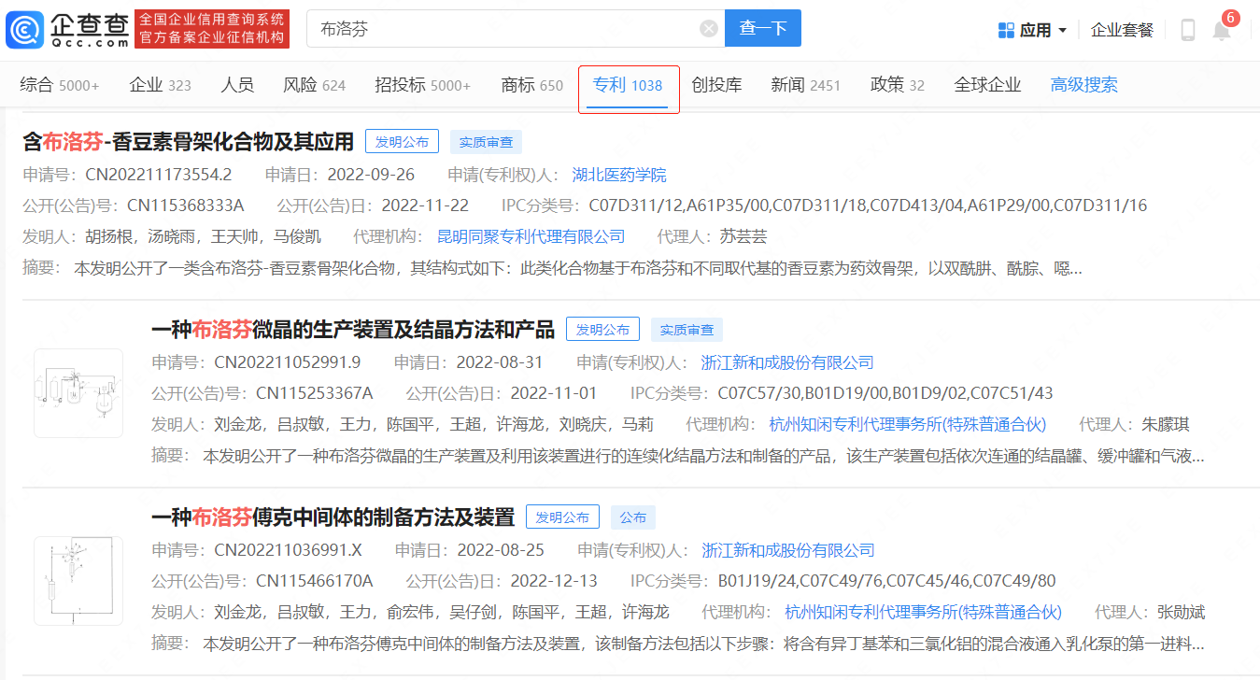
Task: Click the abstract of the 微晶 patent
Action: [x=703, y=456]
